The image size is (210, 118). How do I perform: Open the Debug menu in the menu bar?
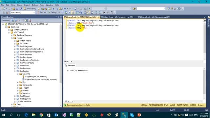[35, 5]
